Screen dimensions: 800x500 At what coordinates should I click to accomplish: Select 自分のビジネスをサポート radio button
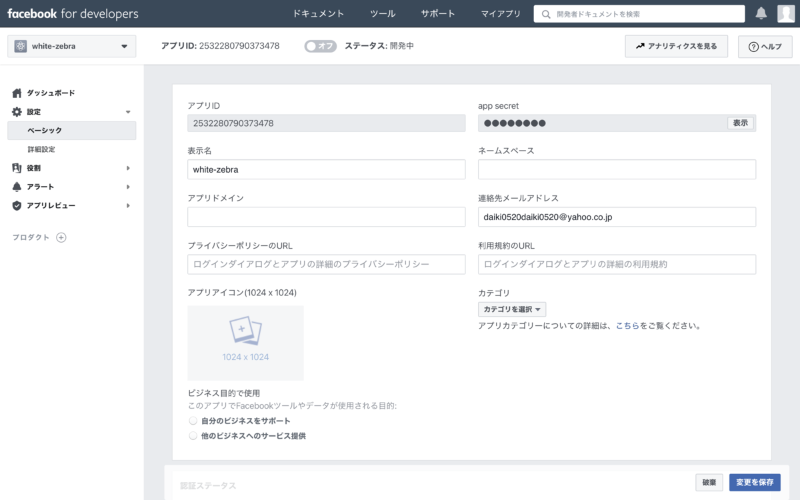tap(193, 421)
